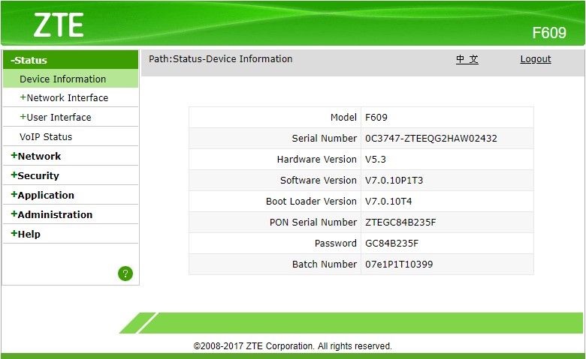Expand the Administration menu section
This screenshot has height=359, width=586.
[71, 214]
